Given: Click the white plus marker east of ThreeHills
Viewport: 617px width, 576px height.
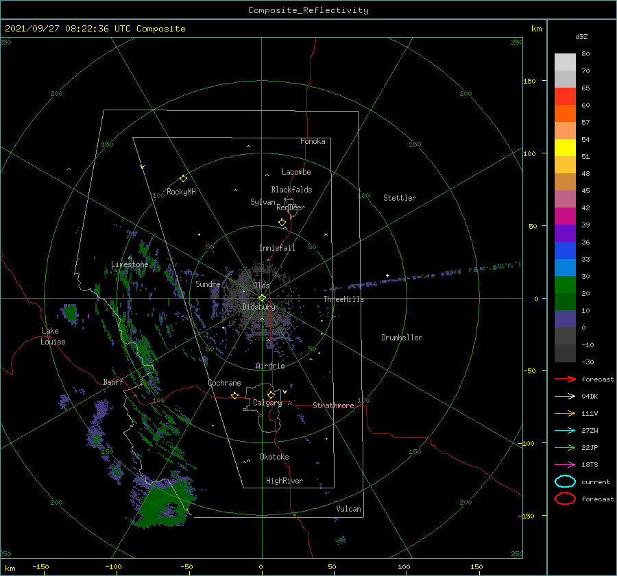Looking at the screenshot, I should (387, 275).
